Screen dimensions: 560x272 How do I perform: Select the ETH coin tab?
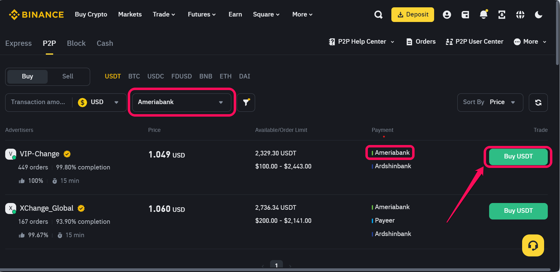(x=225, y=76)
